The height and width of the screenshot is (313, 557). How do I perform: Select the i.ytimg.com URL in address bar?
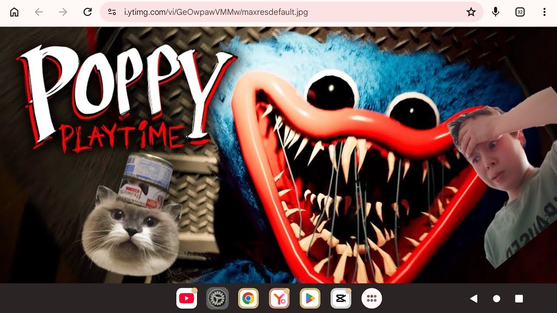tap(216, 12)
